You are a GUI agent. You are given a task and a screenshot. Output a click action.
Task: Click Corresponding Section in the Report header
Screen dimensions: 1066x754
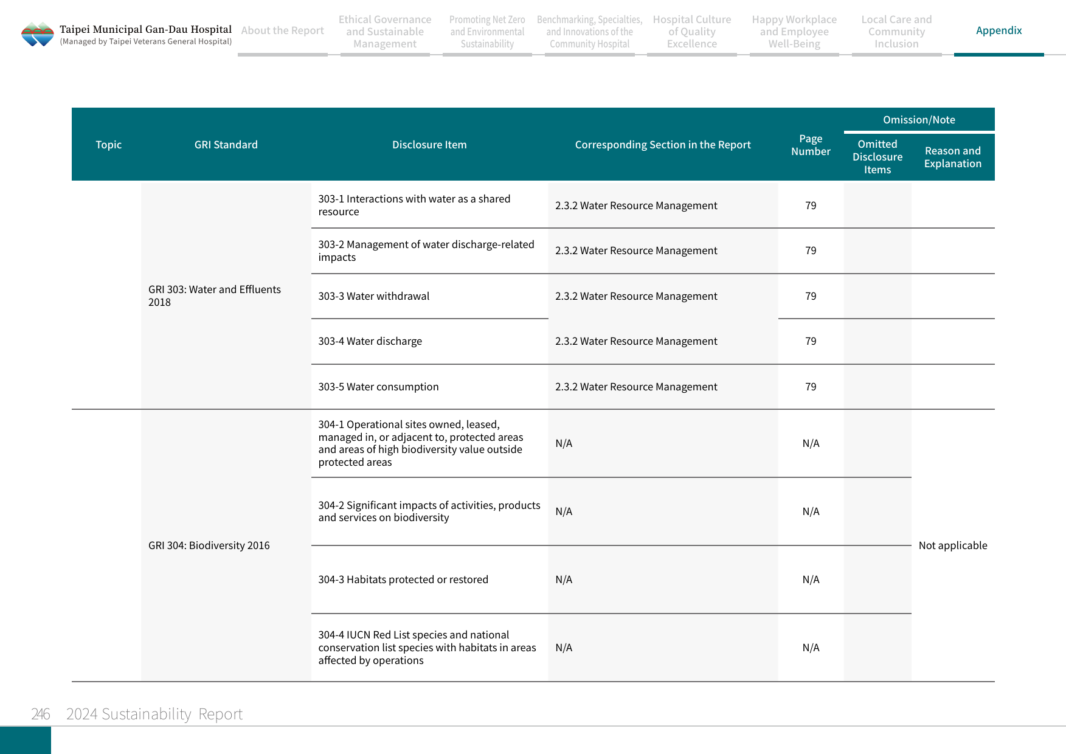click(663, 145)
